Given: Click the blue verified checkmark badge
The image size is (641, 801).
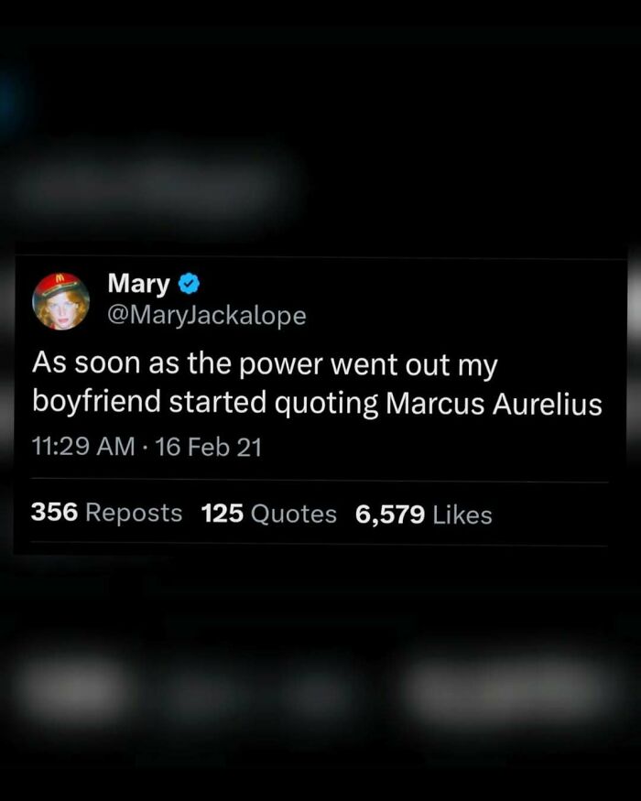Looking at the screenshot, I should click(x=190, y=284).
